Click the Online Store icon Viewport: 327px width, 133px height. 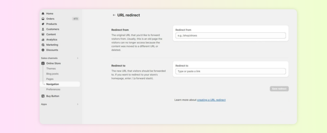tap(43, 63)
